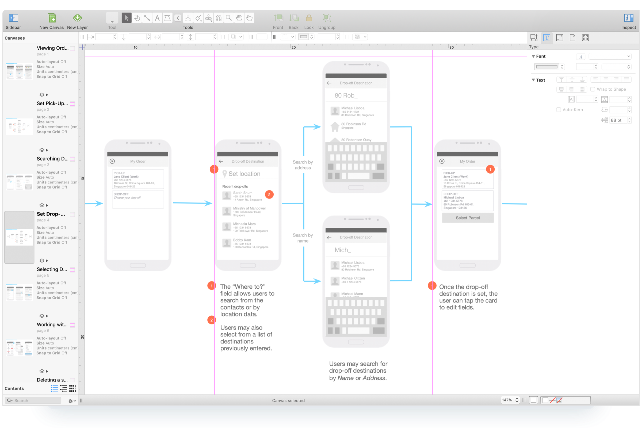Collapse the Font section
Screen dimensions: 642x428
pyautogui.click(x=533, y=56)
